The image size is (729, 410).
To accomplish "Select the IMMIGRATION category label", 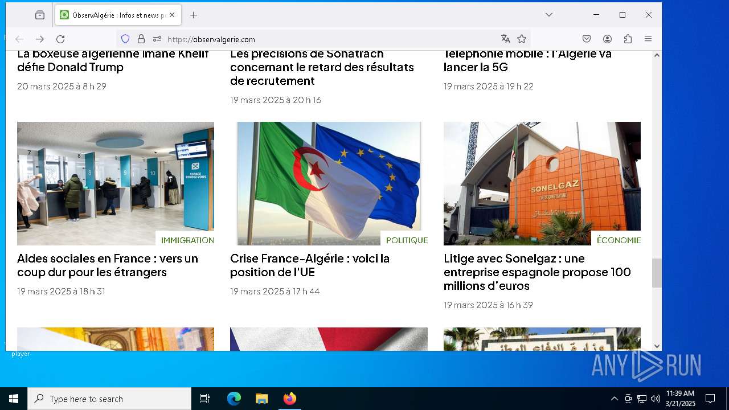I will [187, 240].
